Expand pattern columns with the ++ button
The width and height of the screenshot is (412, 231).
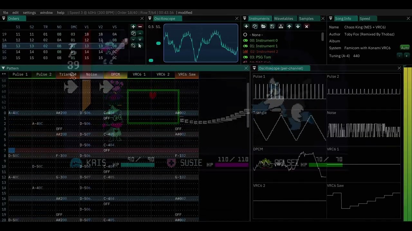point(4,74)
